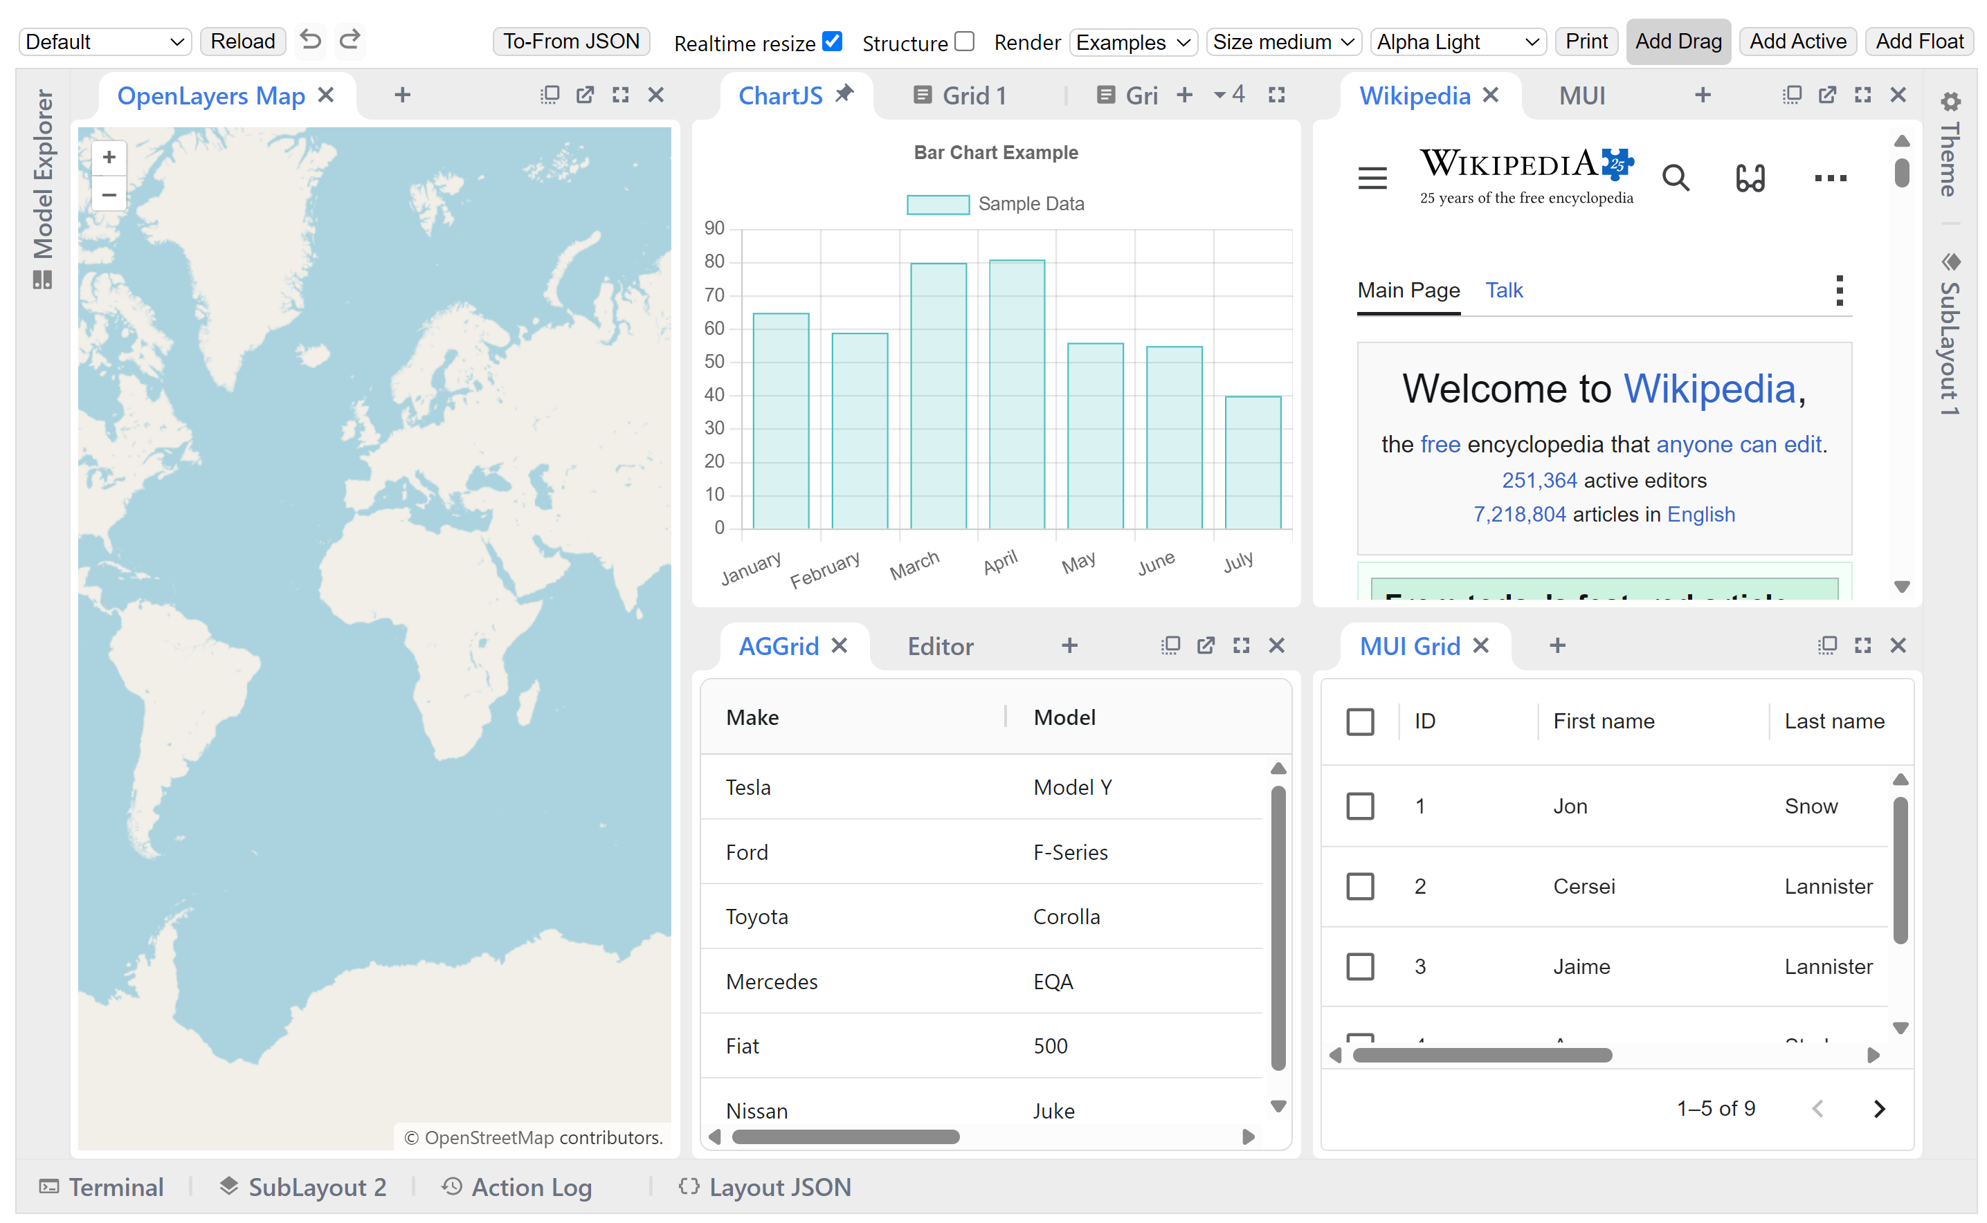This screenshot has height=1223, width=1987.
Task: Pop out Wikipedia tabset to new window
Action: pyautogui.click(x=1827, y=95)
